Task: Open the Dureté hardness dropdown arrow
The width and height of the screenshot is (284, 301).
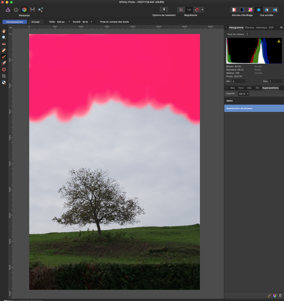Action: [91, 22]
